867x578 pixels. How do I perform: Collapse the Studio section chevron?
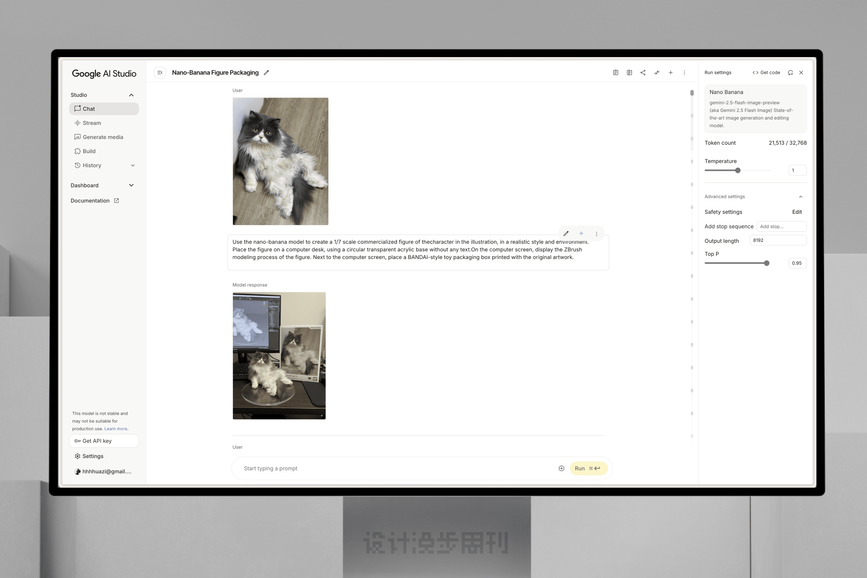point(131,95)
